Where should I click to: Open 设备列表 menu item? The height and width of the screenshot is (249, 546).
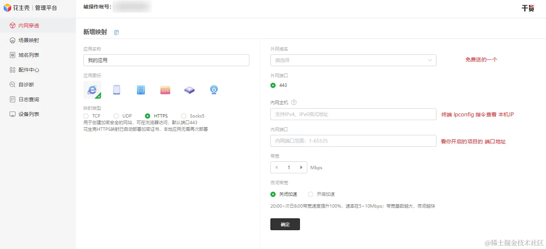pyautogui.click(x=38, y=114)
